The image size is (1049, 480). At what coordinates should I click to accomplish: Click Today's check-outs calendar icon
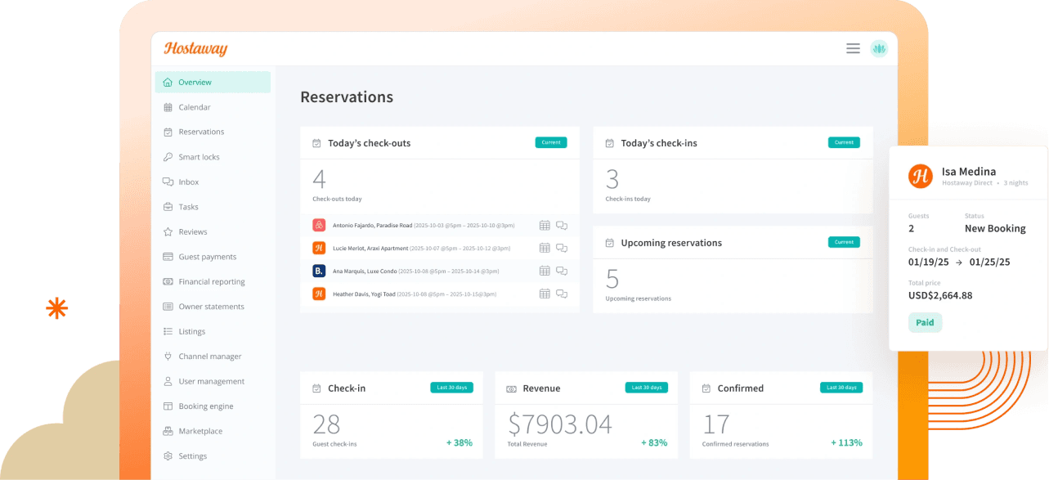[316, 143]
